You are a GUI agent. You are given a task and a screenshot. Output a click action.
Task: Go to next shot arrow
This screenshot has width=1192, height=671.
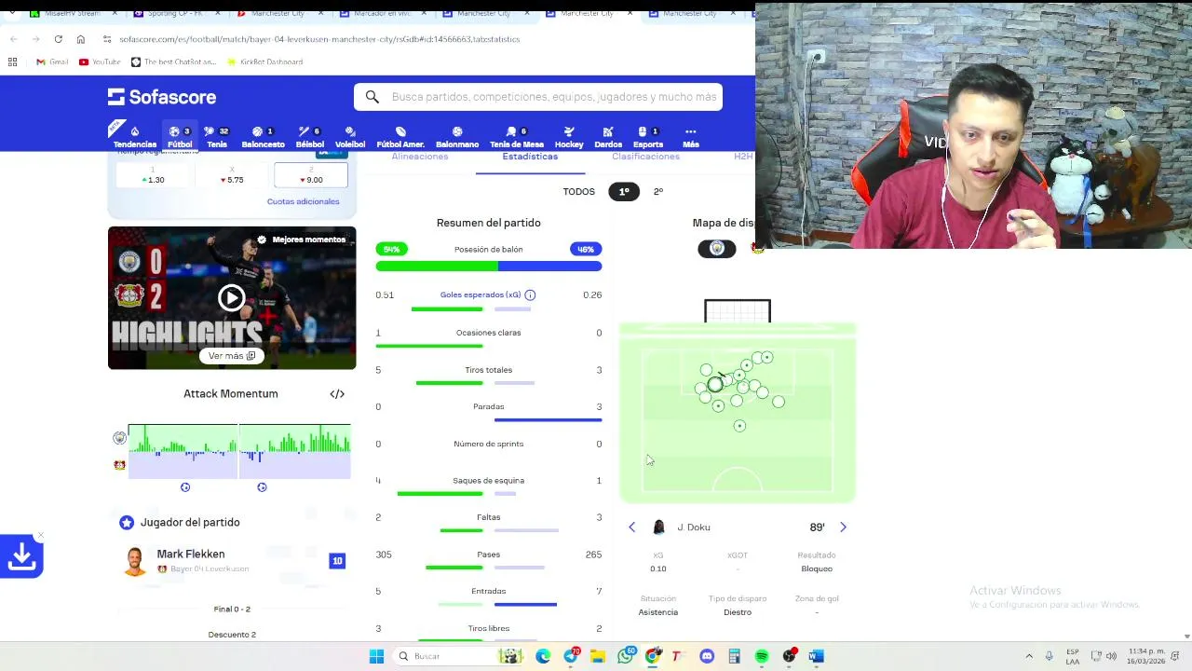[843, 527]
